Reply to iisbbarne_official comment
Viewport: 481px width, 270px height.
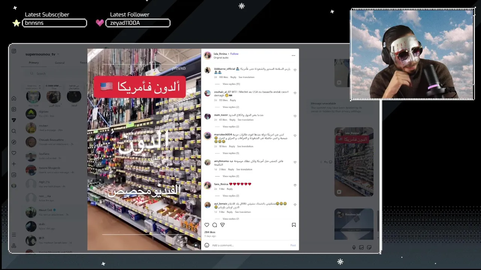click(233, 77)
